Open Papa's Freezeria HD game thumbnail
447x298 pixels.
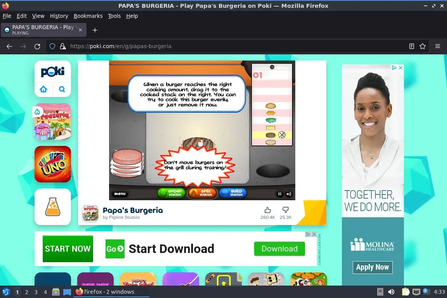53,121
